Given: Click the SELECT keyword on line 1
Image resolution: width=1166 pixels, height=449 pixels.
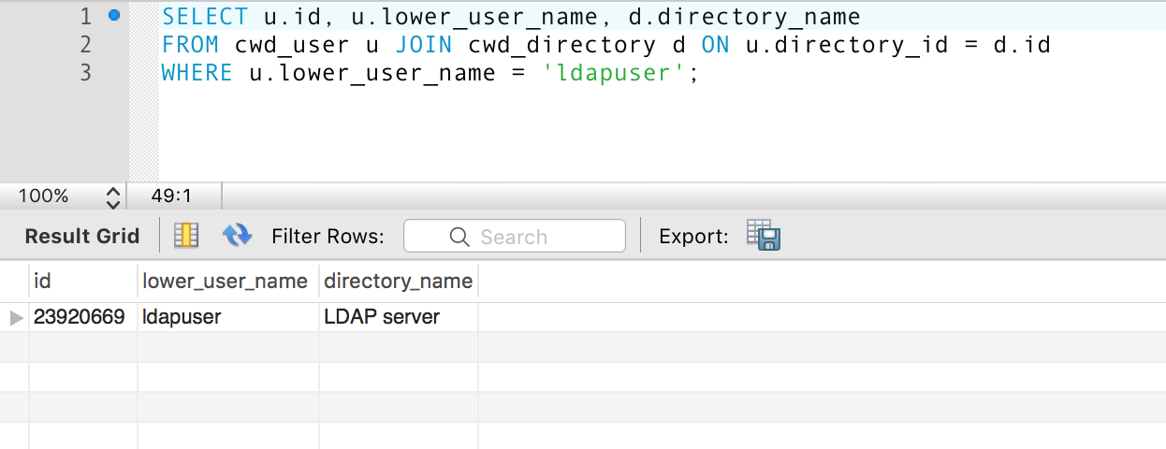Looking at the screenshot, I should 205,16.
